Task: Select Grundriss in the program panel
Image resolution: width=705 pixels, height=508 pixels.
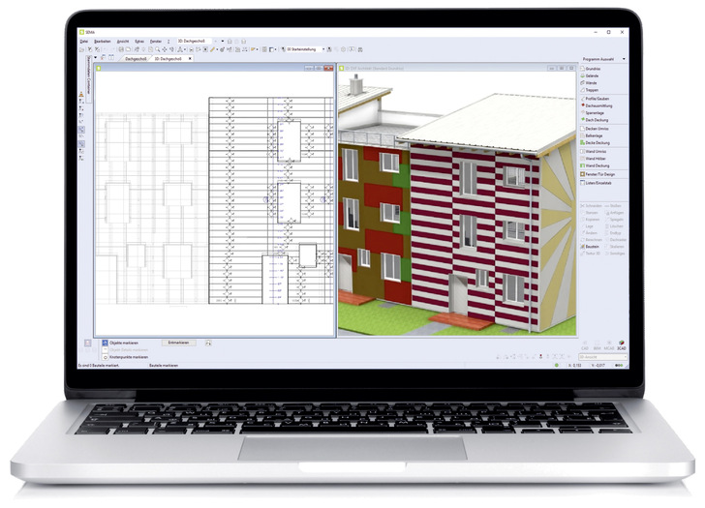Action: pos(592,69)
